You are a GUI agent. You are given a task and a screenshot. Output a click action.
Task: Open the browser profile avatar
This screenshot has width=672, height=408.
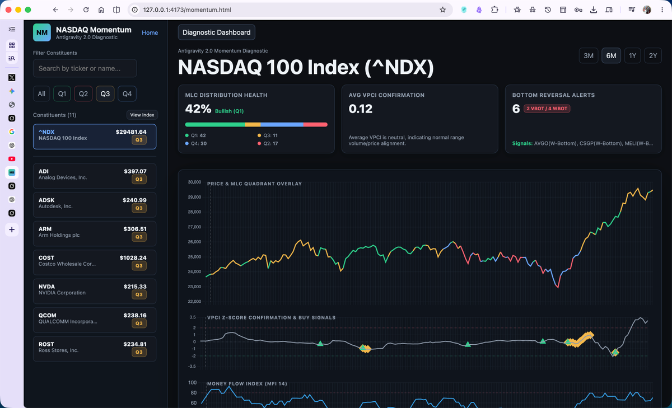(x=647, y=10)
